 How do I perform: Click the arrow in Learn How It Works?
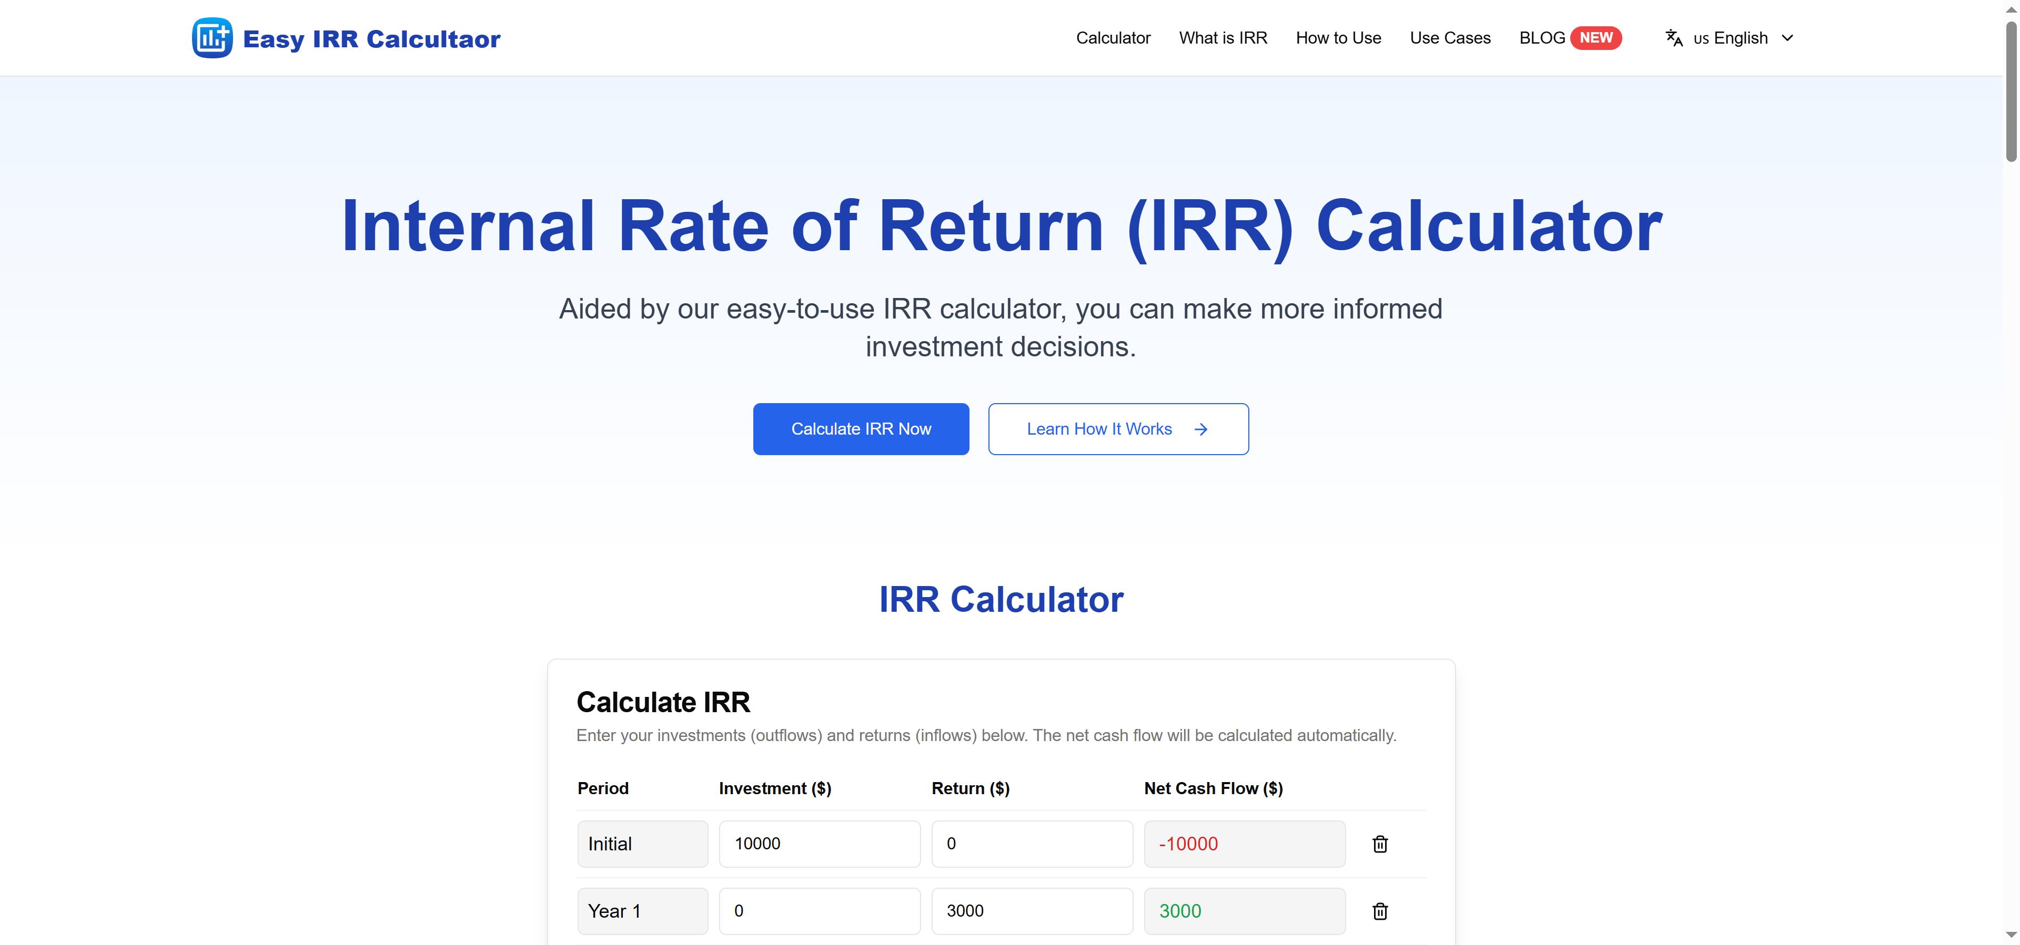[x=1200, y=429]
